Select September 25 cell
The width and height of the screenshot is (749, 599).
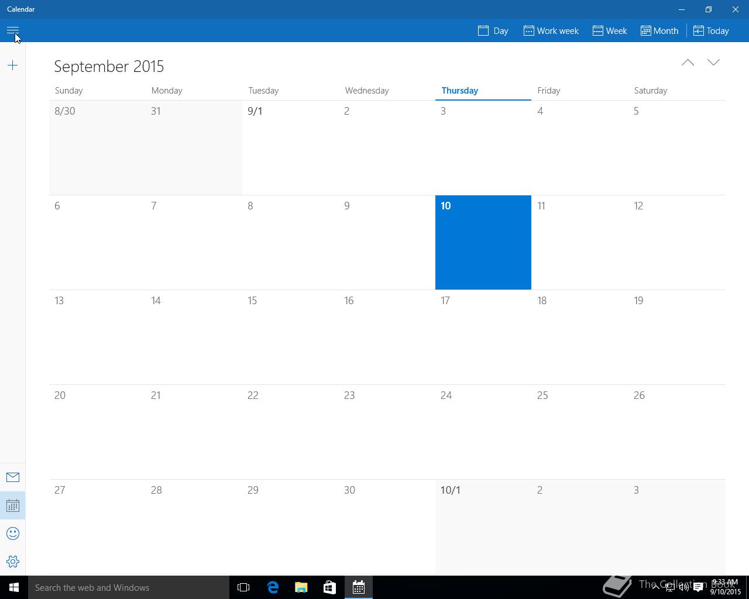coord(580,432)
